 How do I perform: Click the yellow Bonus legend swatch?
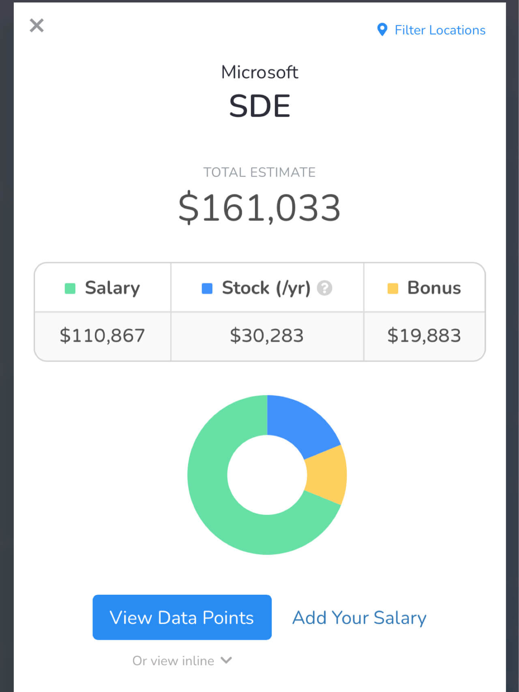(x=393, y=288)
